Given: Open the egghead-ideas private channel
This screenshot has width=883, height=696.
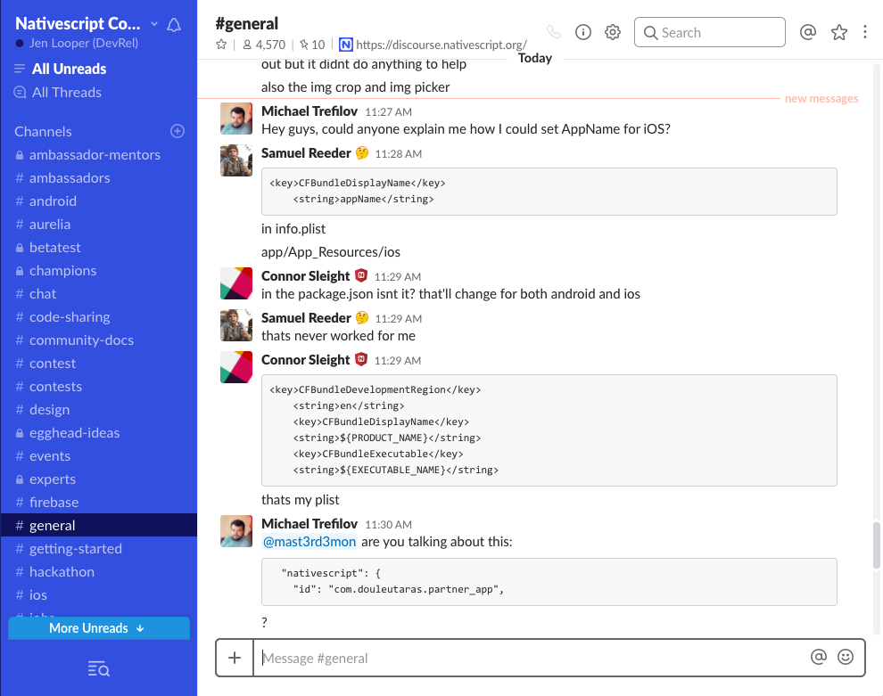Looking at the screenshot, I should pyautogui.click(x=74, y=433).
